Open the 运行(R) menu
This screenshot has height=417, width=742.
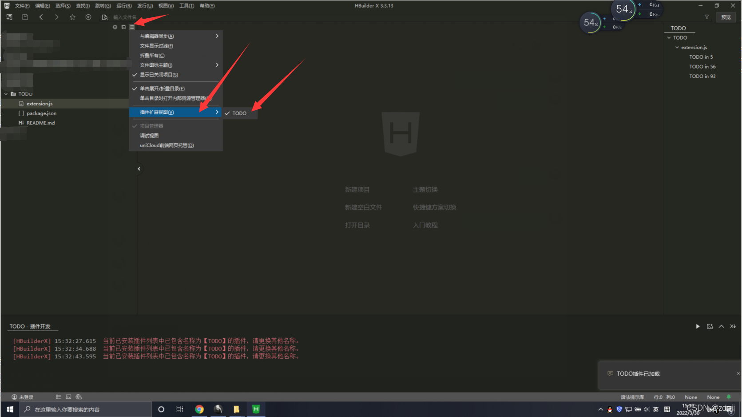coord(124,6)
